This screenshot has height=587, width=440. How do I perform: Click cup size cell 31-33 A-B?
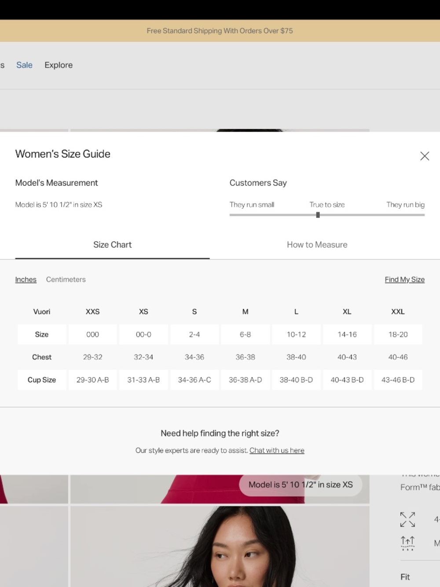tap(143, 380)
